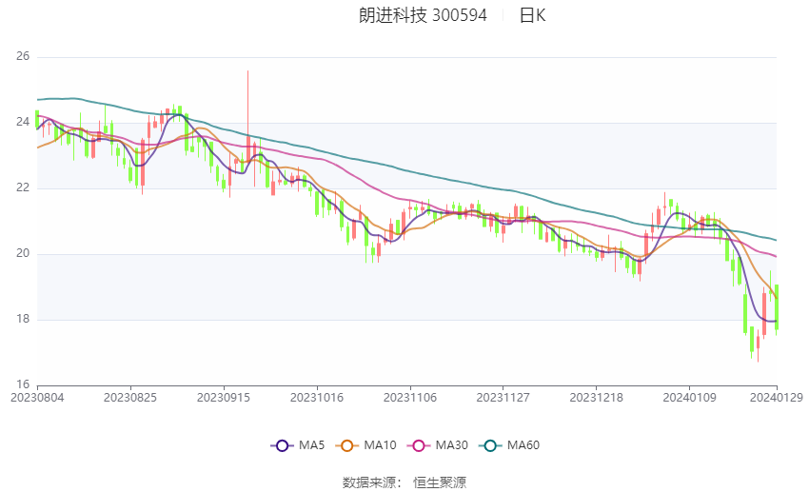Click the y-axis value 18
The height and width of the screenshot is (492, 809).
pyautogui.click(x=23, y=319)
